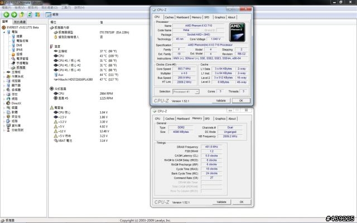Click the 值 value column header

coord(102,22)
